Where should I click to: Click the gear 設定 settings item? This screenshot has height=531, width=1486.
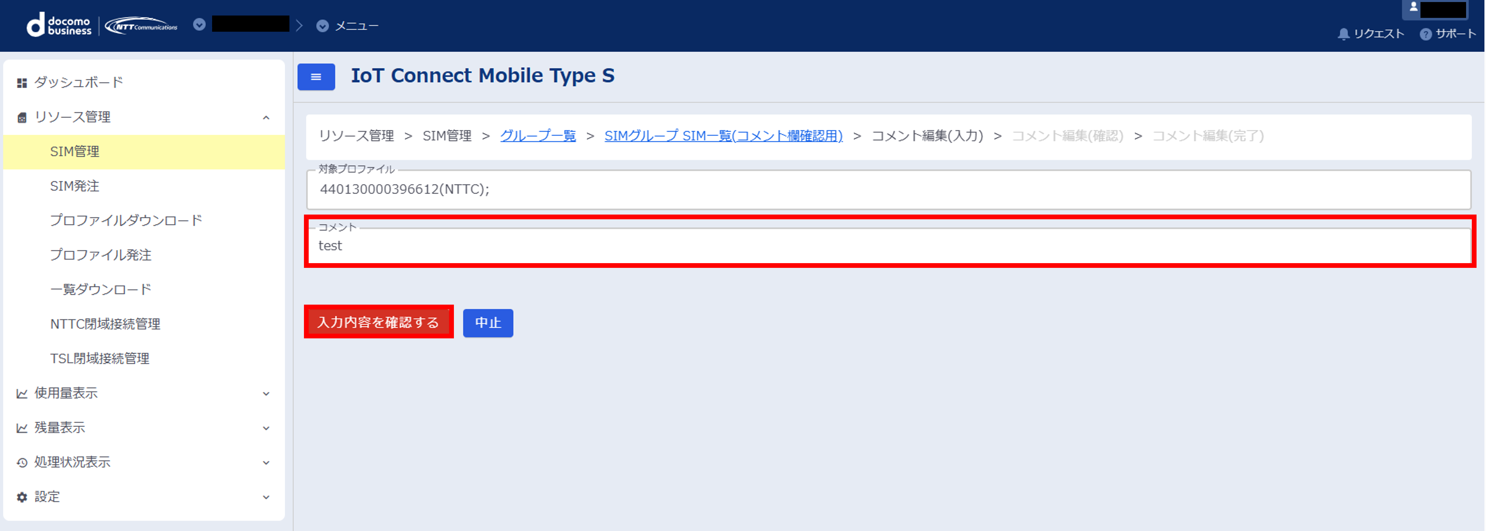(46, 497)
